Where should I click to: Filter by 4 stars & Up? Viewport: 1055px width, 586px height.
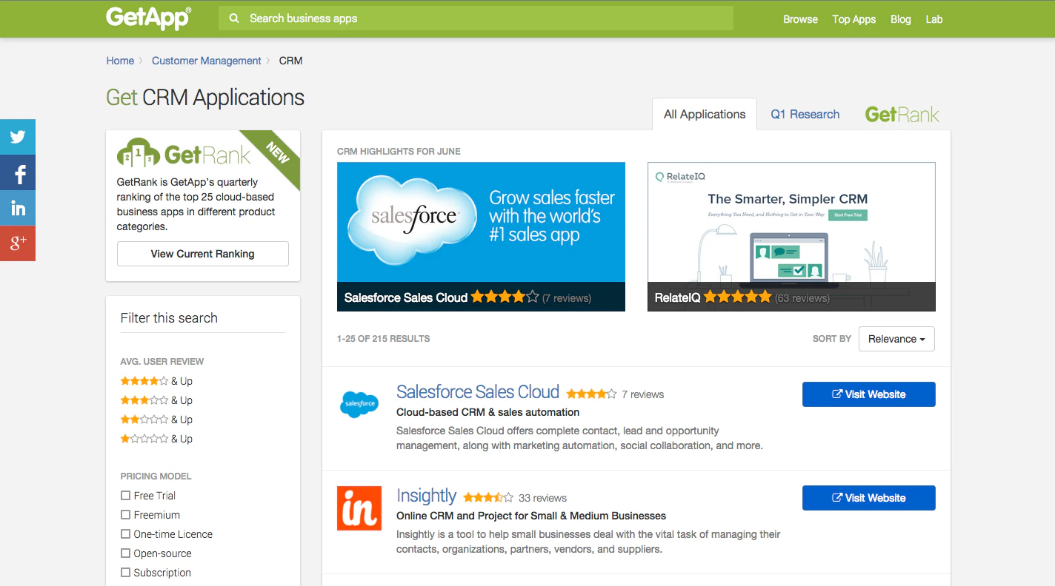[156, 381]
